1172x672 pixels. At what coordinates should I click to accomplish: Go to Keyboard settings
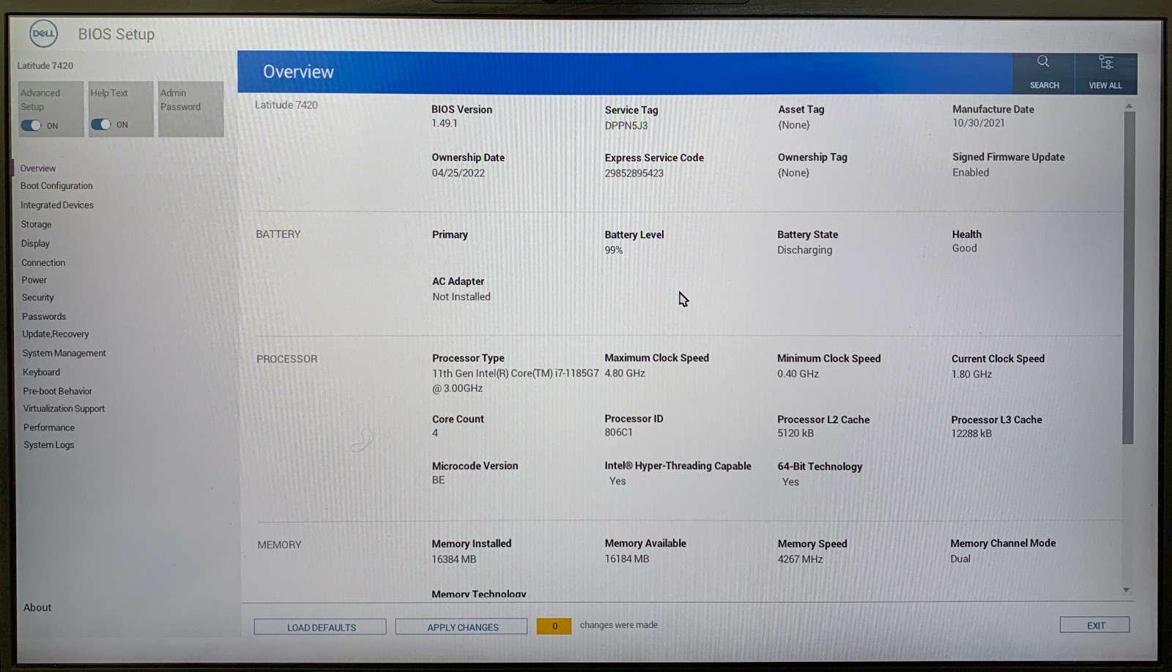pyautogui.click(x=41, y=372)
